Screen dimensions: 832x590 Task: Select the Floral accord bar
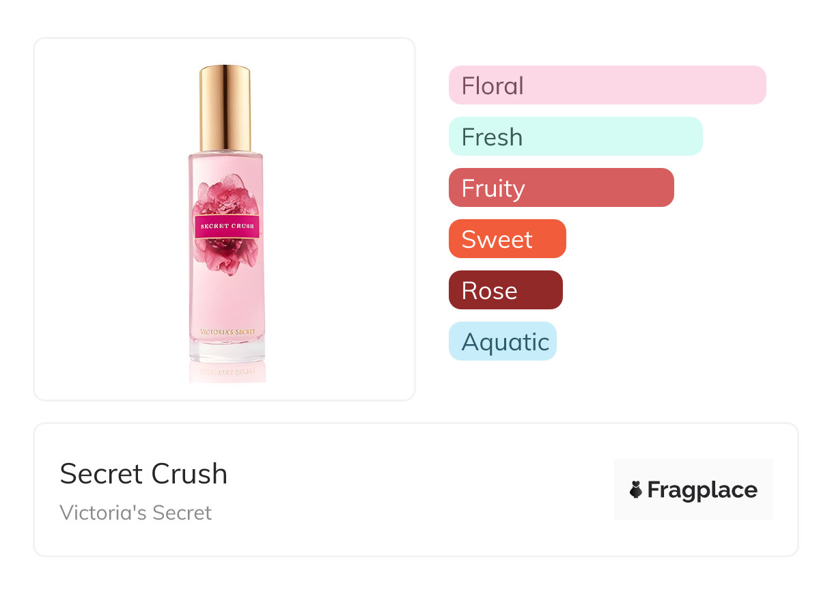click(x=607, y=85)
